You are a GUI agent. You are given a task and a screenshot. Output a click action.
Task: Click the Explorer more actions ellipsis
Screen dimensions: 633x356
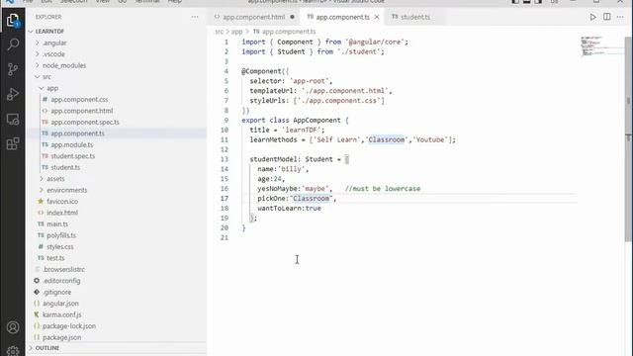click(195, 17)
